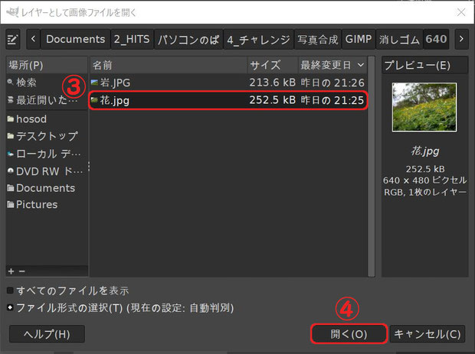Open the Documents bookmark in the places sidebar
The image size is (475, 354).
[47, 188]
